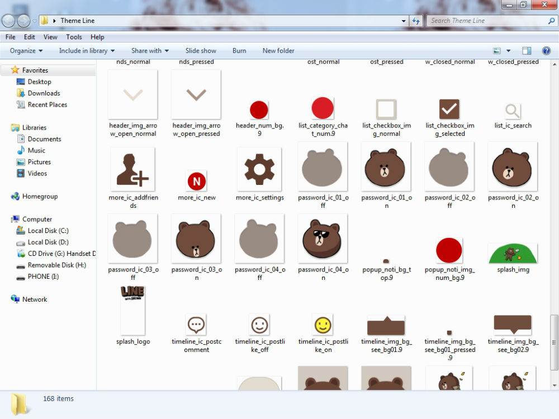
Task: Select the more_ic_settings gear icon file
Action: click(x=259, y=169)
